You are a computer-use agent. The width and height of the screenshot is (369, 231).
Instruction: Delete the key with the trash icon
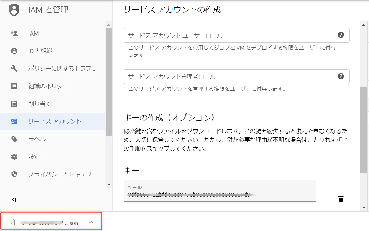(x=341, y=199)
